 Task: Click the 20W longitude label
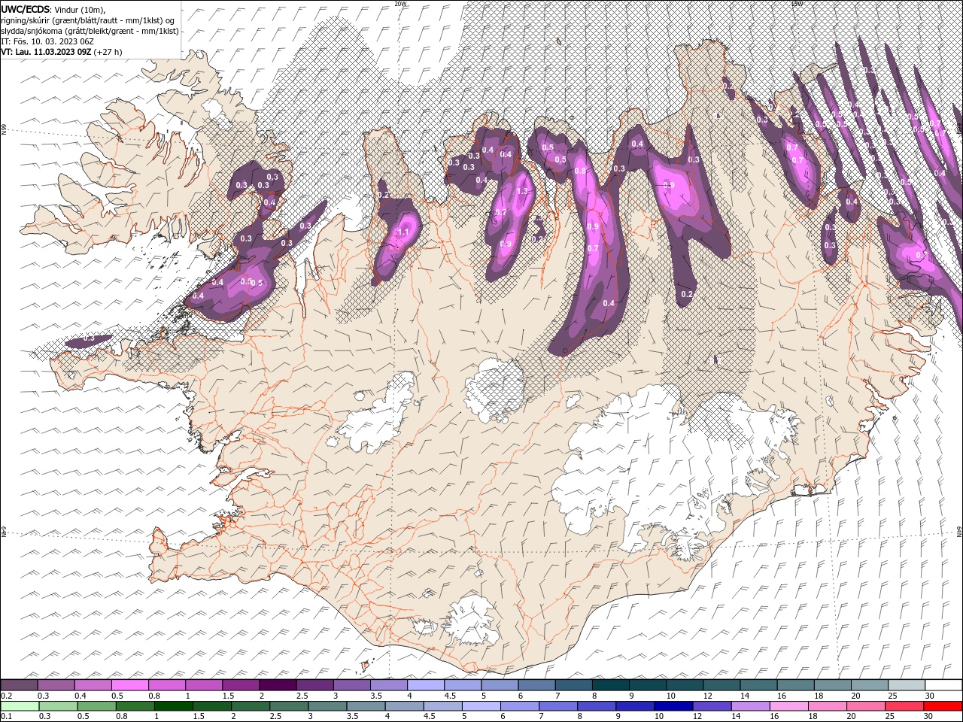[400, 4]
